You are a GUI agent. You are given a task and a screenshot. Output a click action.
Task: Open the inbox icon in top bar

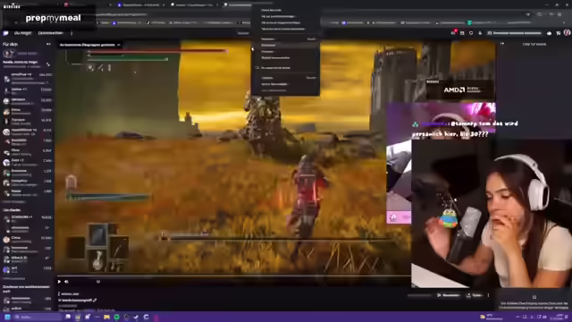point(462,33)
